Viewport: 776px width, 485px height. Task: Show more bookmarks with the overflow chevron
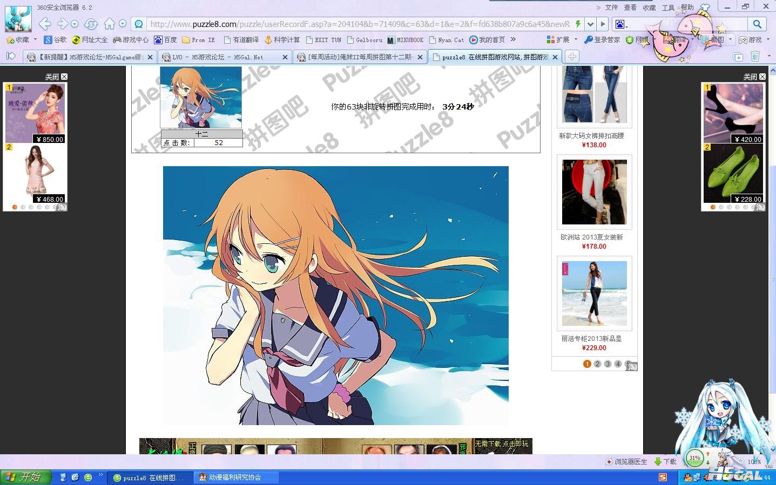[x=513, y=39]
